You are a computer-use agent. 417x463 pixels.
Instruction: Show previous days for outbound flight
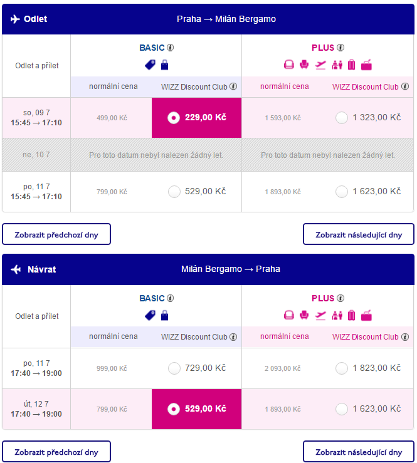56,234
